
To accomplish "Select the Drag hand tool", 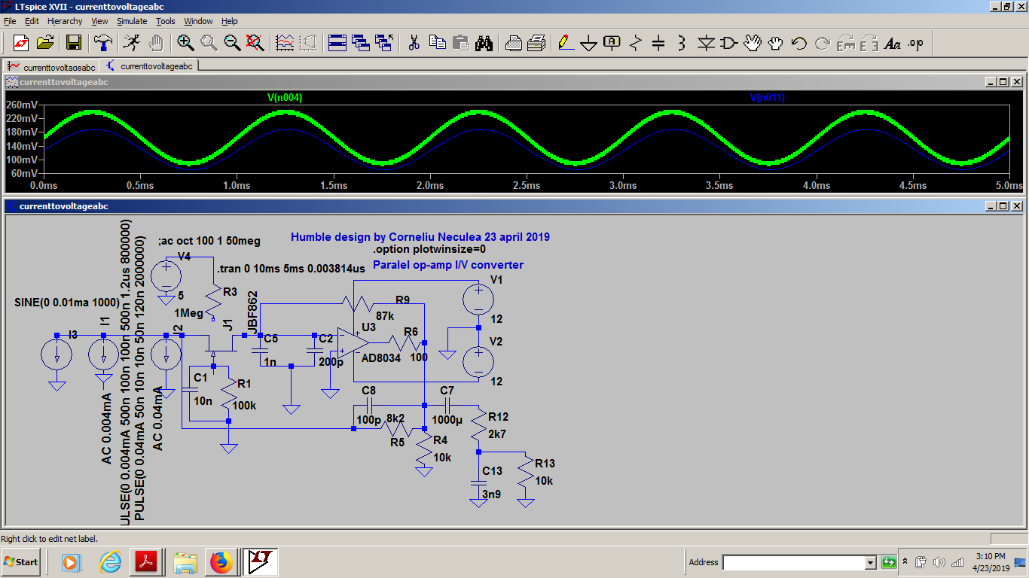I will pyautogui.click(x=776, y=43).
